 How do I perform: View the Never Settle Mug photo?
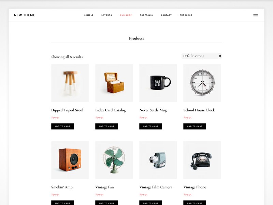point(158,83)
